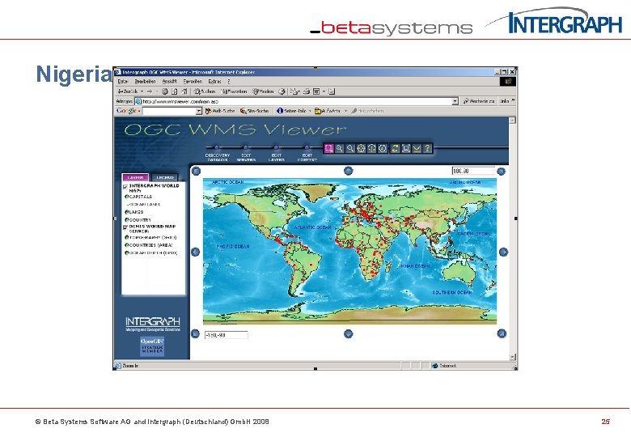Pan map left with left arrow
631x437 pixels.
pyautogui.click(x=195, y=252)
